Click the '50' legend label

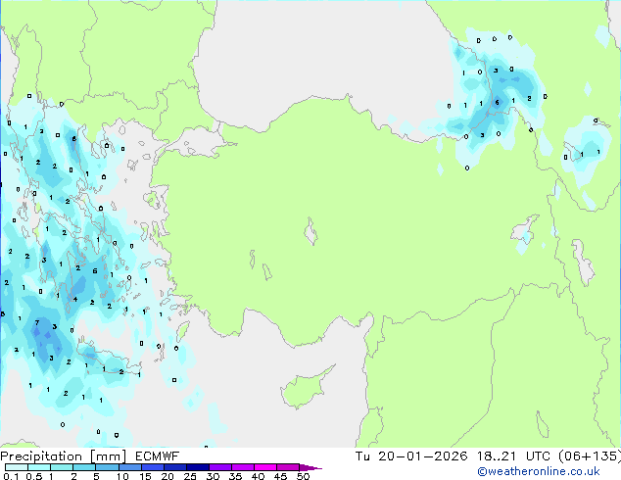(x=303, y=476)
